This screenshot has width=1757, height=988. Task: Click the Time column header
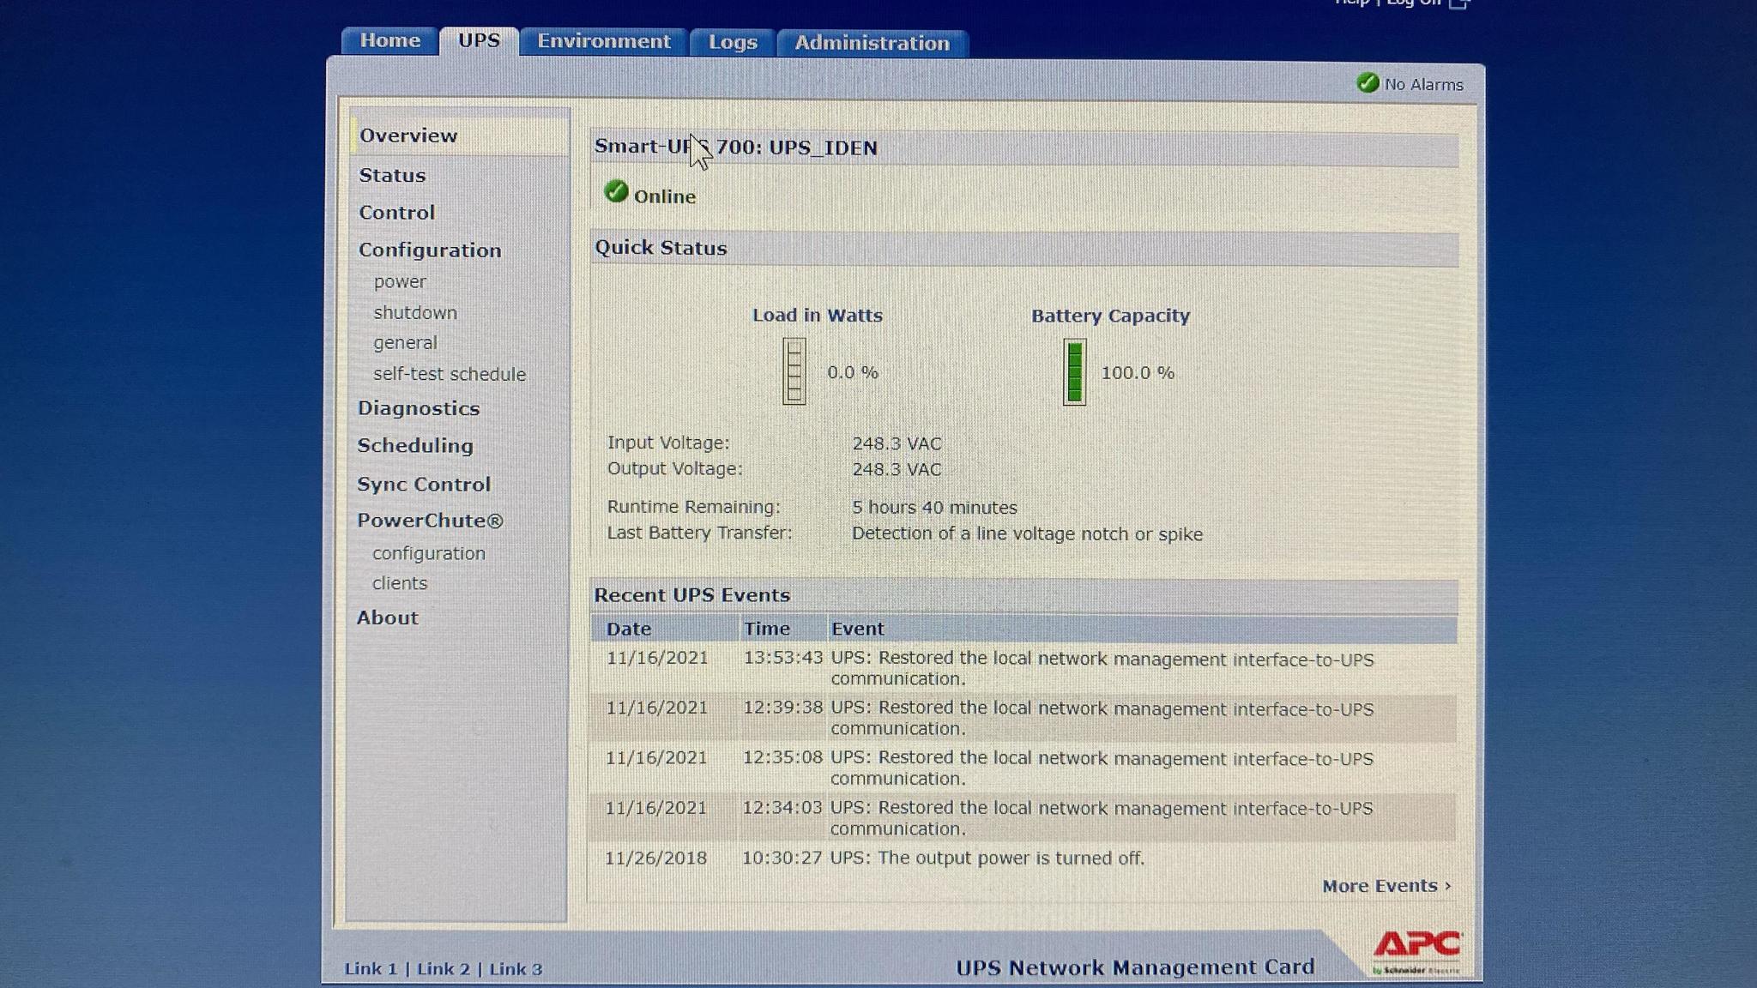tap(767, 629)
